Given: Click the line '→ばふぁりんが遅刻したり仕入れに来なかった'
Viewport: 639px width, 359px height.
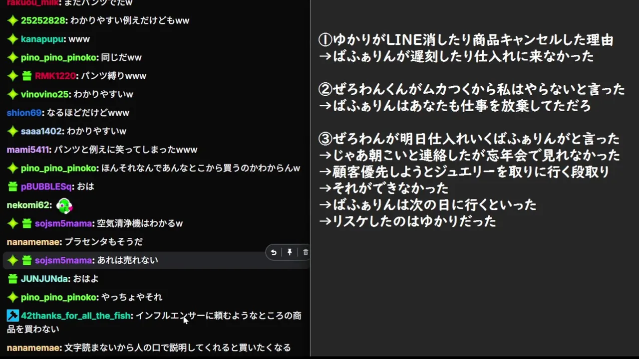Looking at the screenshot, I should coord(456,56).
